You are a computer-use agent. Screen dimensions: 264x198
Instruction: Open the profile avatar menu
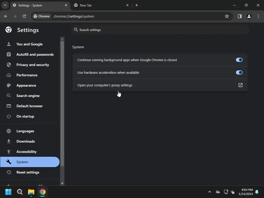click(249, 16)
